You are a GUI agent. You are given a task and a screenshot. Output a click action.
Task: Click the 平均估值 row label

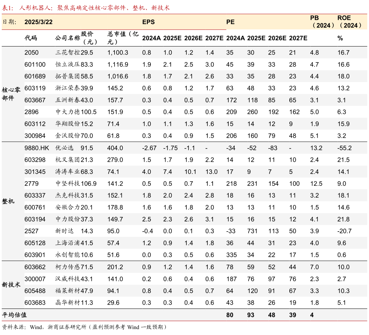point(14,315)
